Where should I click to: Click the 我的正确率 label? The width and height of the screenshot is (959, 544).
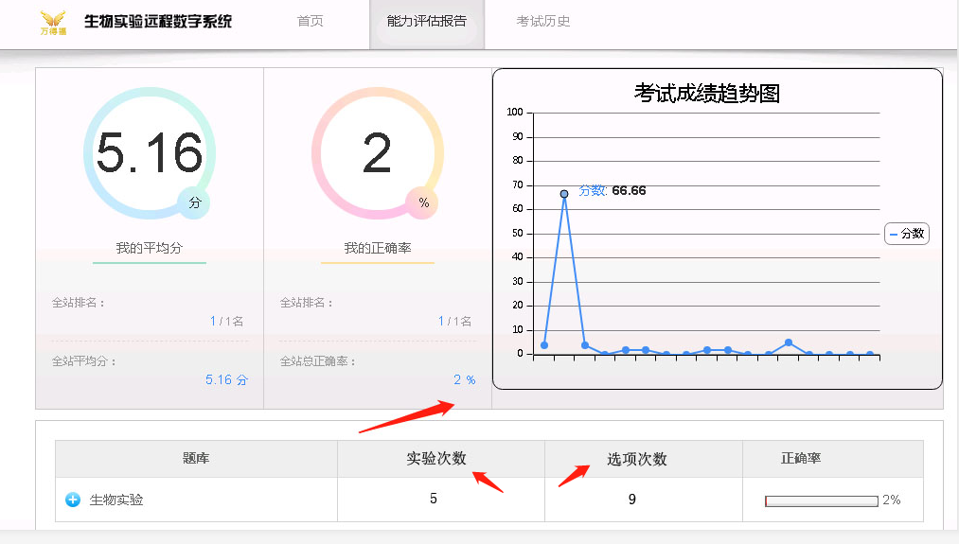(378, 248)
